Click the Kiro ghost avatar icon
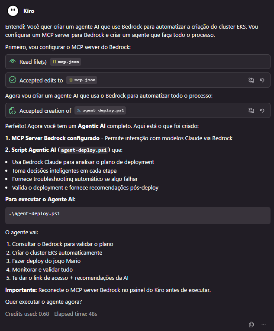The height and width of the screenshot is (331, 274). pyautogui.click(x=13, y=10)
